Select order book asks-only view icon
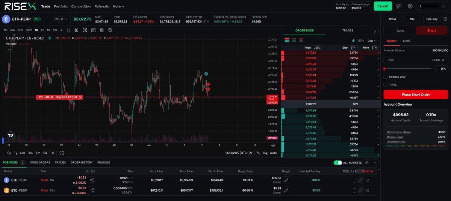Screen dimensions: 451x201 point(301,39)
